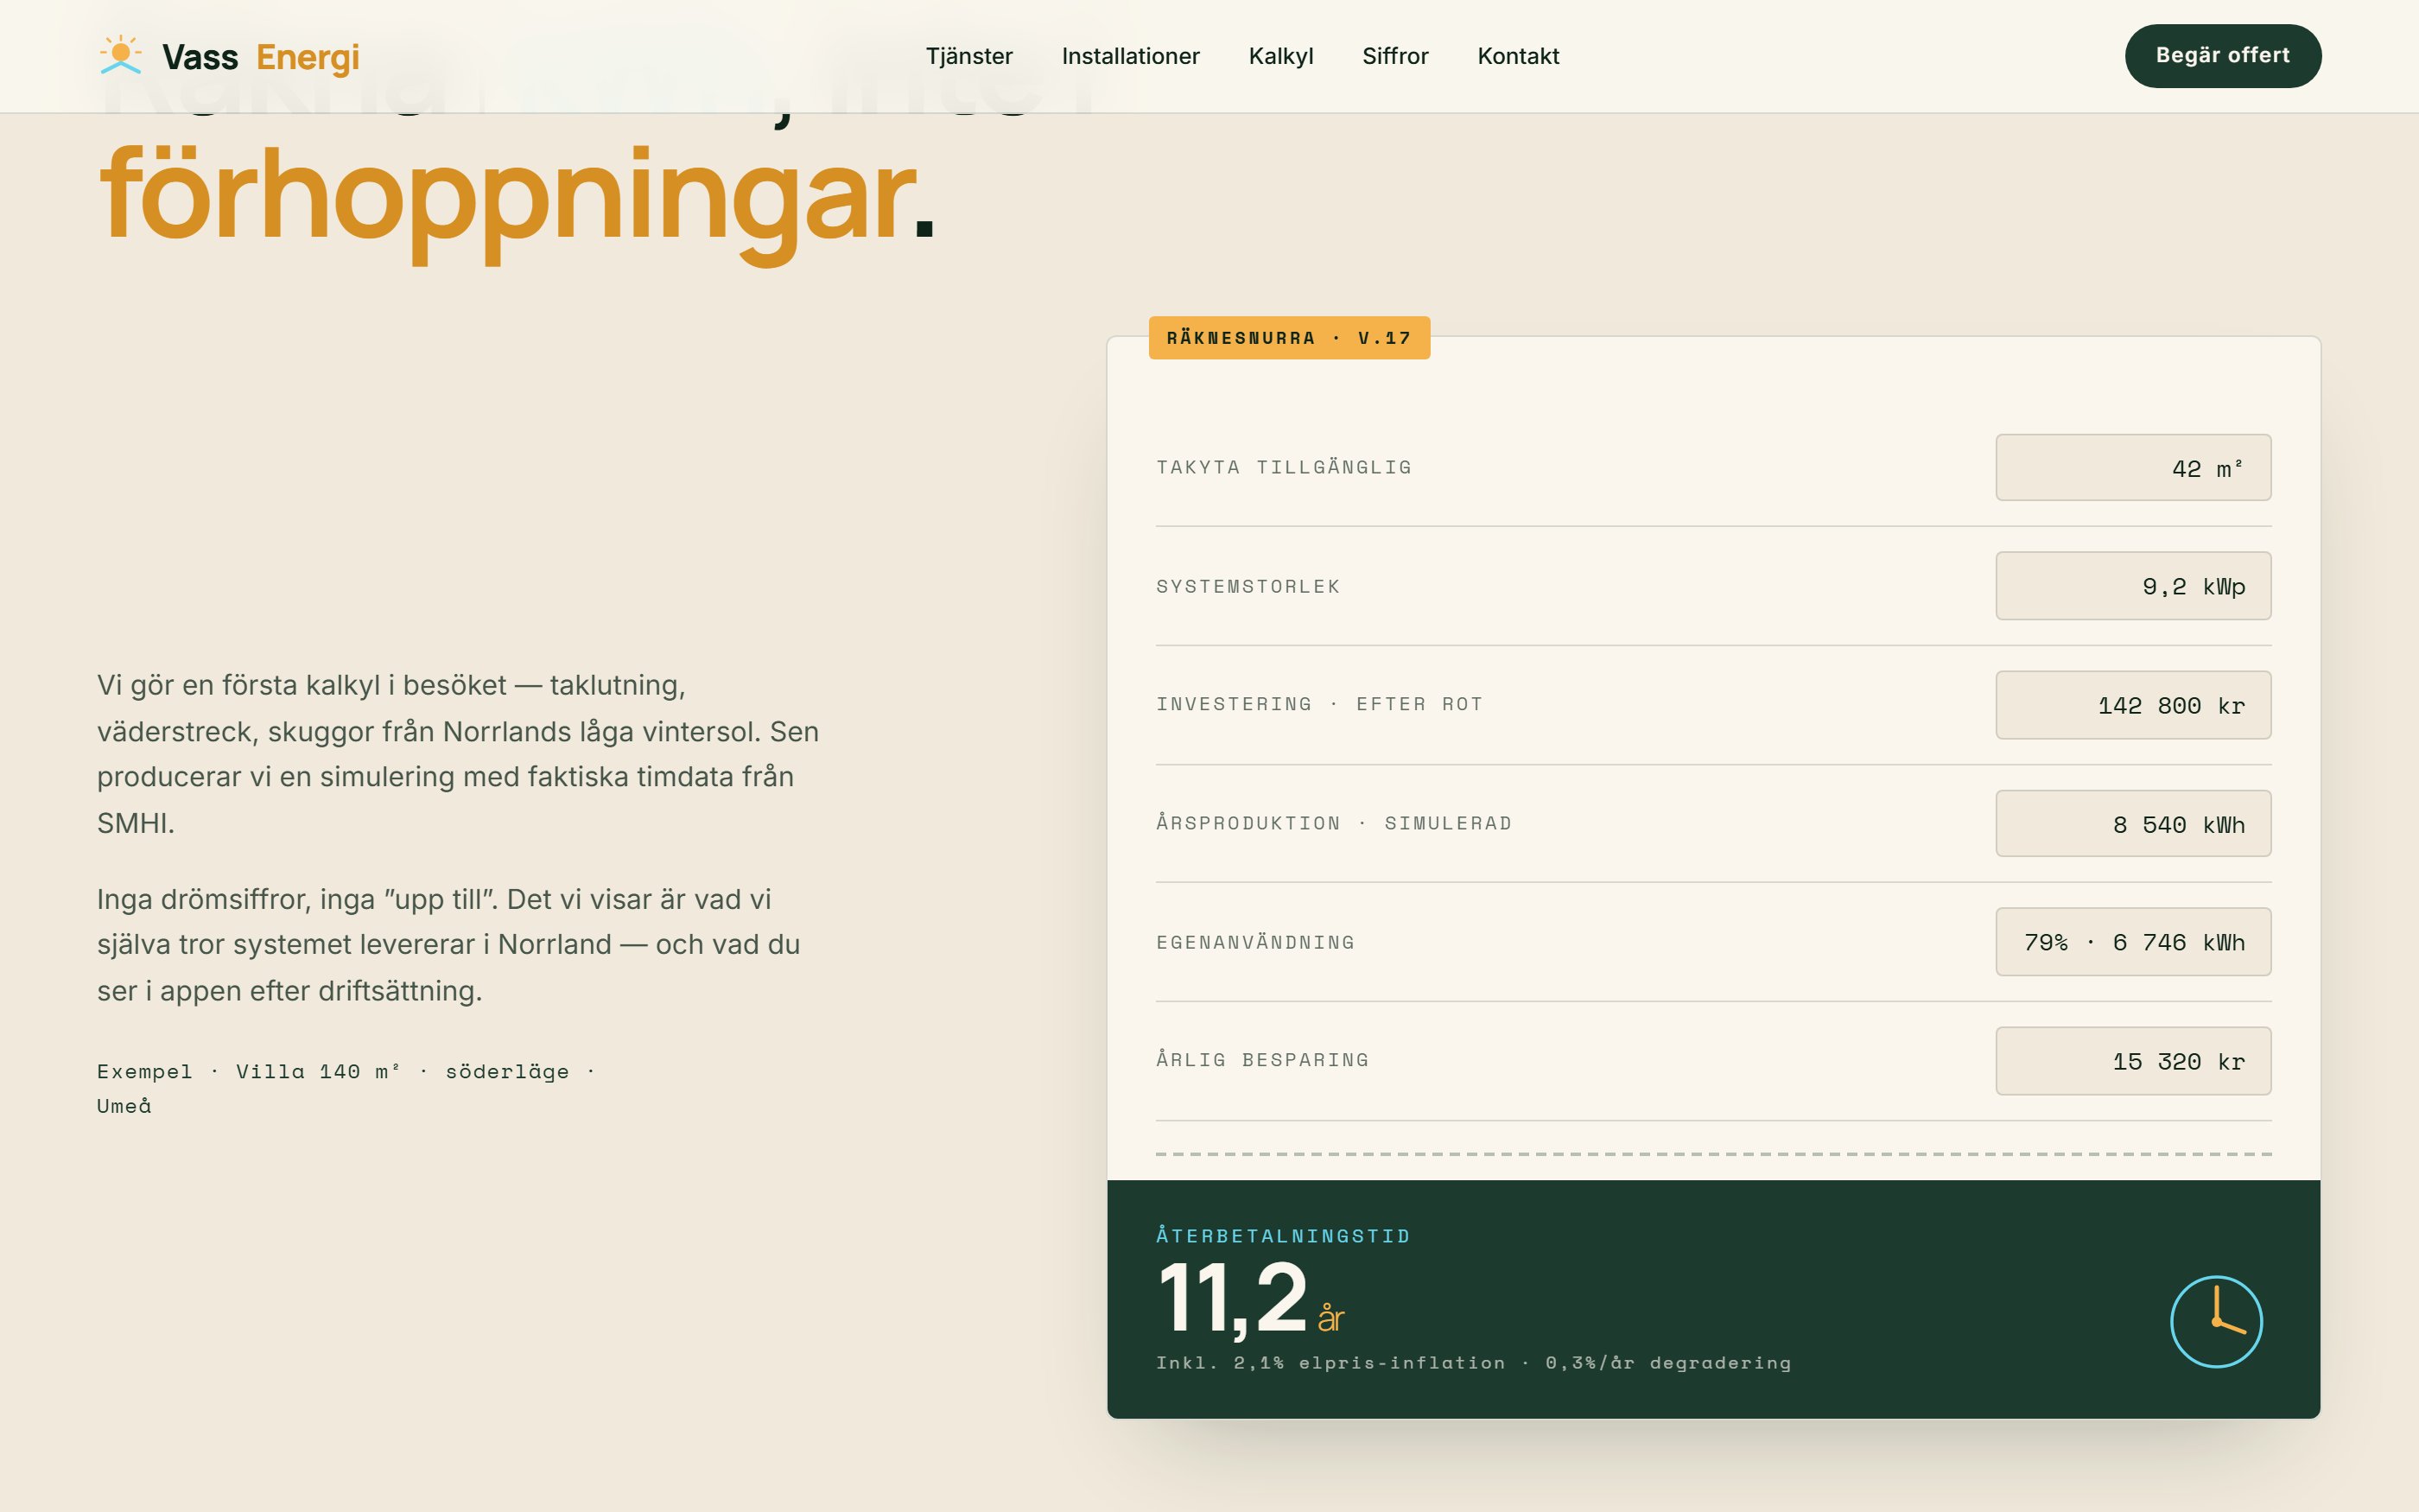Open the Siffror section link

(x=1394, y=56)
